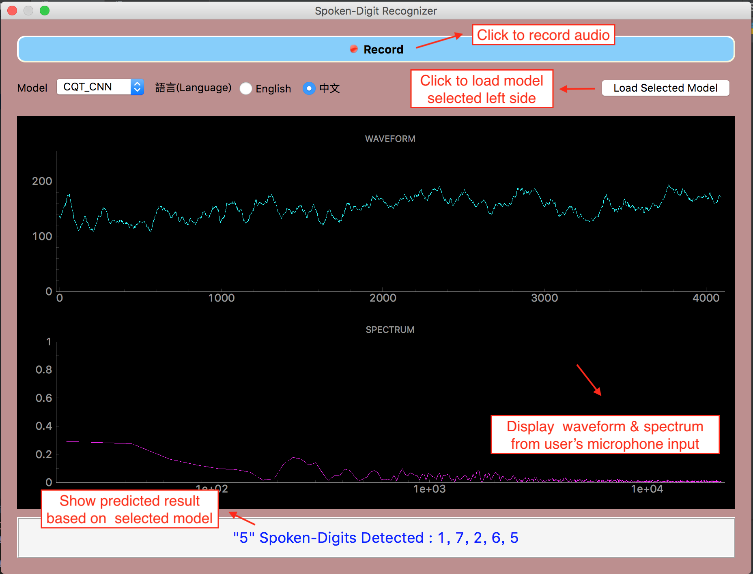
Task: Open the CQT_CNN model dropdown
Action: pos(100,87)
